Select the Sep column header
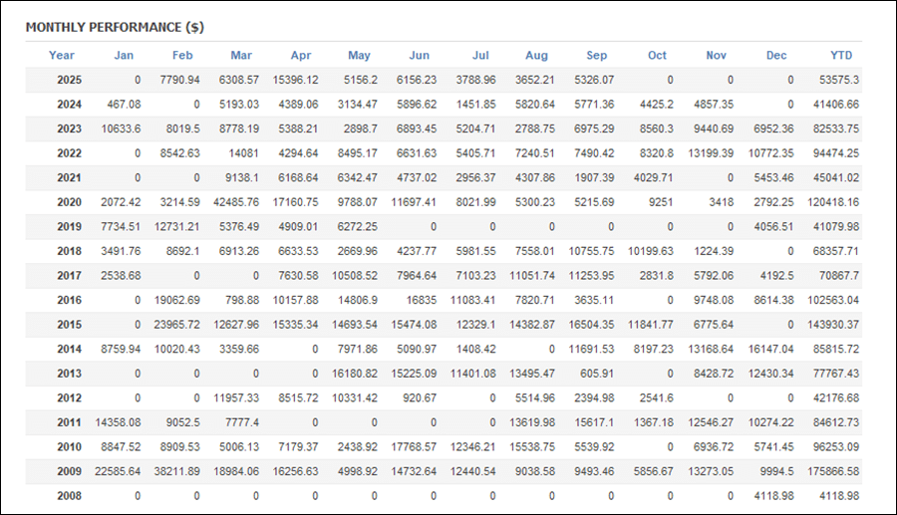897x515 pixels. [x=597, y=56]
